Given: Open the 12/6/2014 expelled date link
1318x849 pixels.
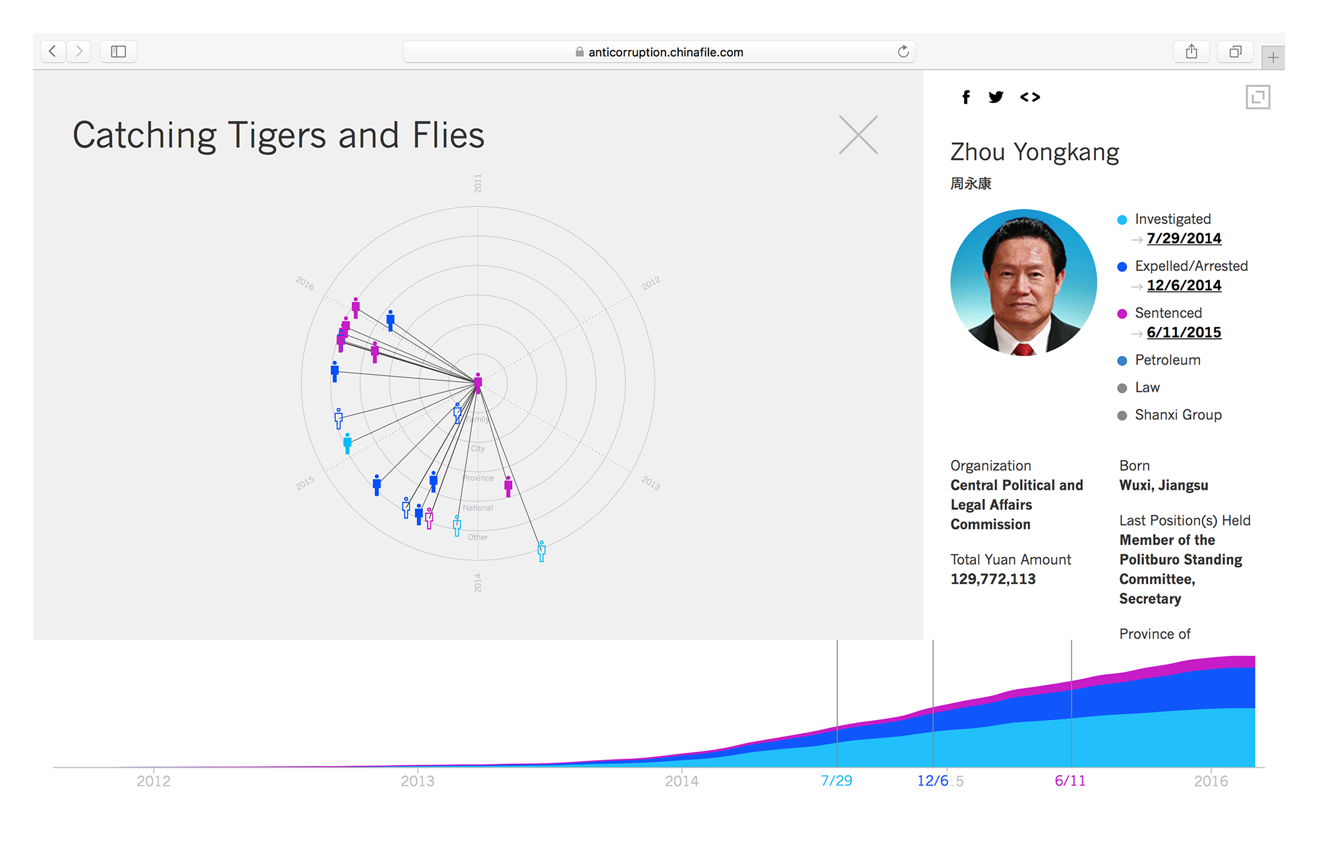Looking at the screenshot, I should [1184, 285].
